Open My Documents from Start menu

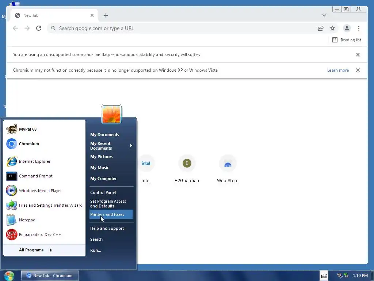105,135
